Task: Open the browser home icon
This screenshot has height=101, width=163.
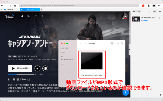Action: pyautogui.click(x=15, y=6)
